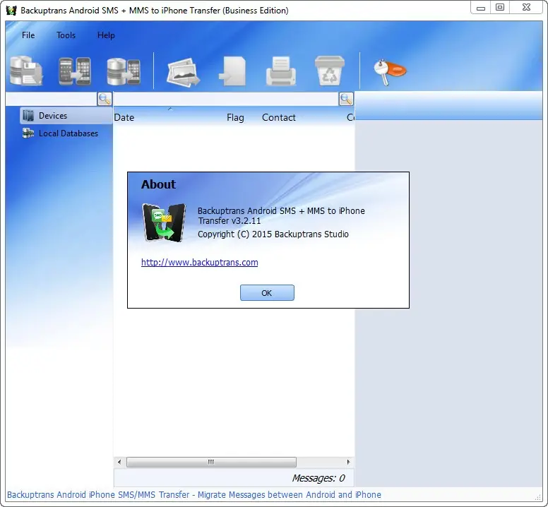
Task: Sort by the Date column header
Action: pos(124,118)
